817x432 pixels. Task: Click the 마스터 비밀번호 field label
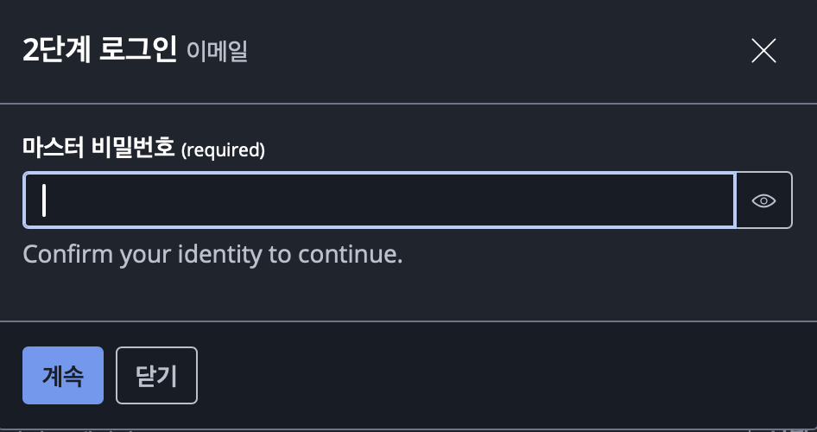click(98, 149)
